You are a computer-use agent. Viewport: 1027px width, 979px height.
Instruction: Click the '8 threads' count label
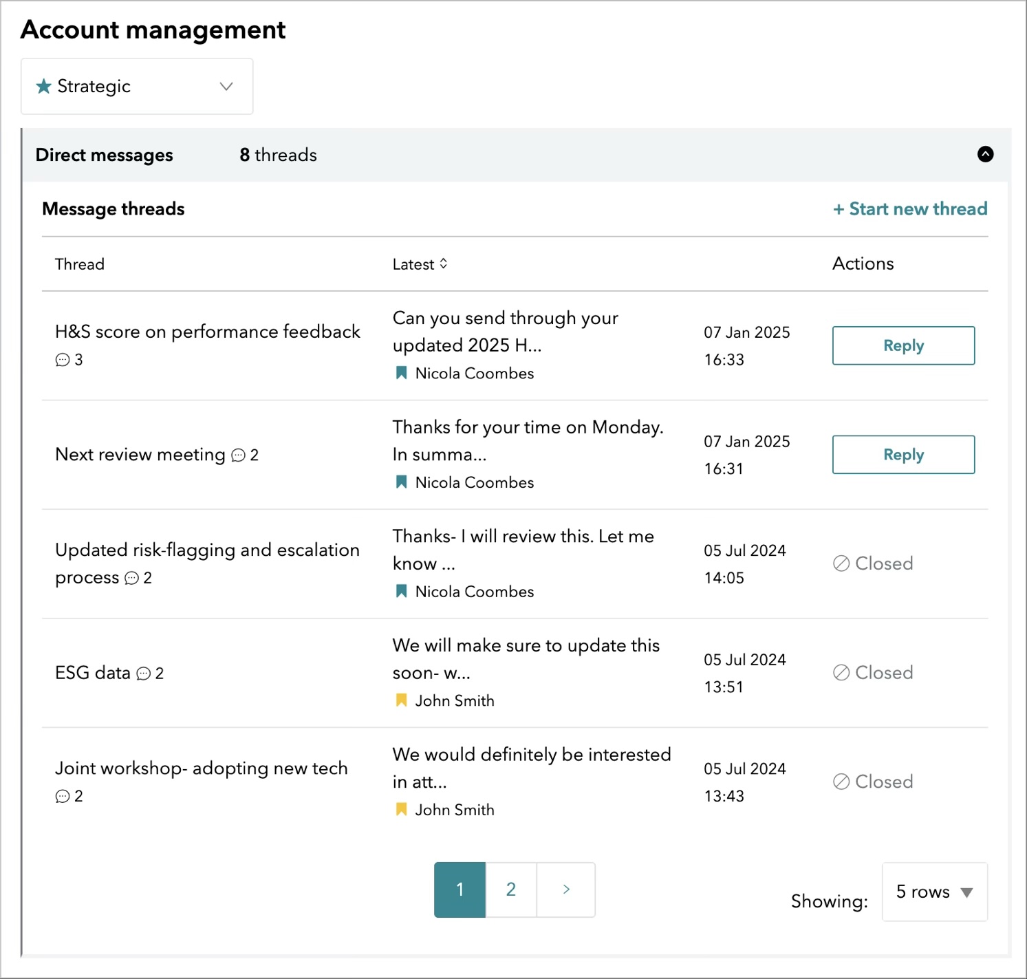279,155
